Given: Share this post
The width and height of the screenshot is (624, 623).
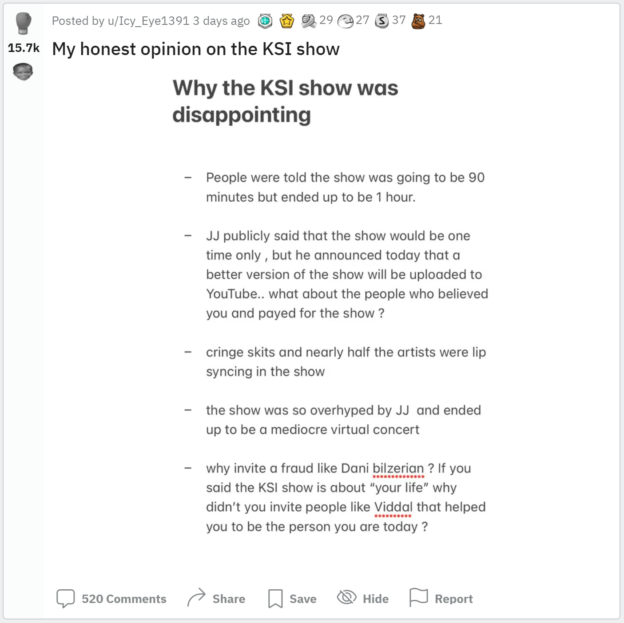Looking at the screenshot, I should tap(216, 599).
